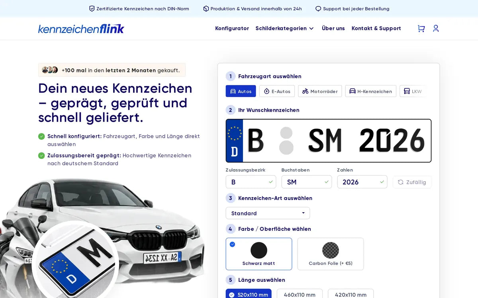Select the 520x110 mm length option
478x298 pixels.
pyautogui.click(x=249, y=294)
